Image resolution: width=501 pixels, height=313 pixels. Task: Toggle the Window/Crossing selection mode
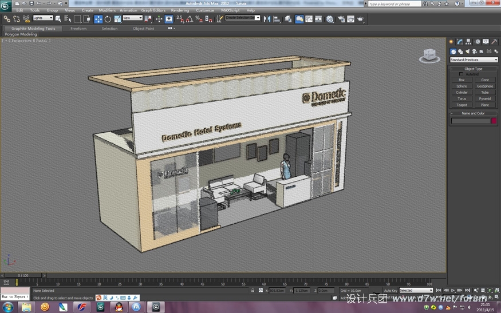click(87, 19)
